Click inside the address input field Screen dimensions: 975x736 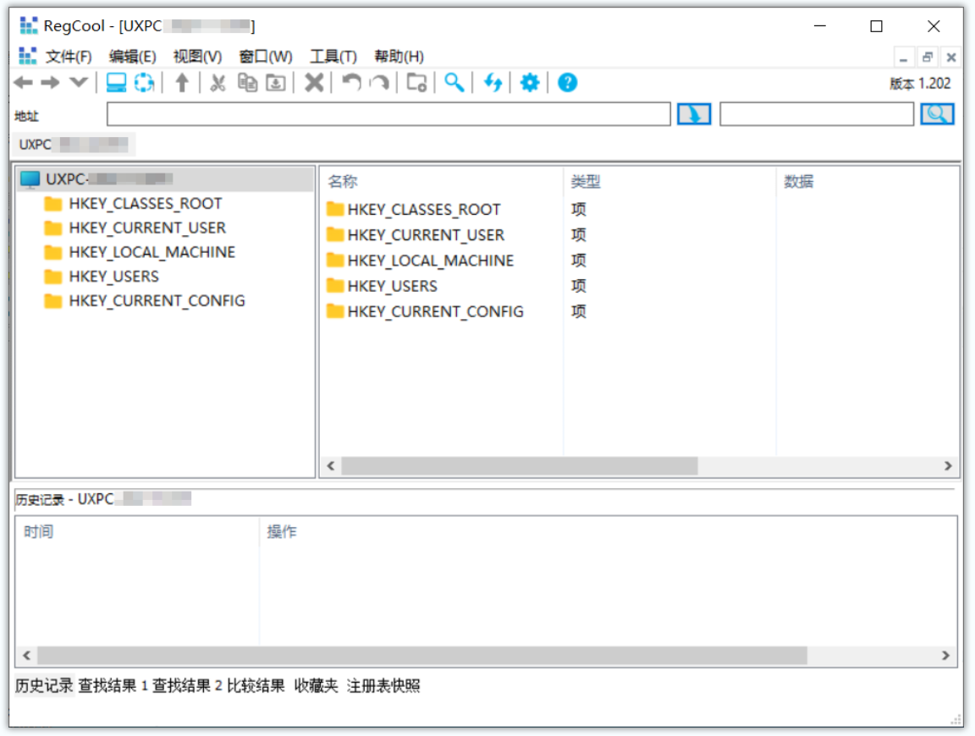(x=388, y=114)
